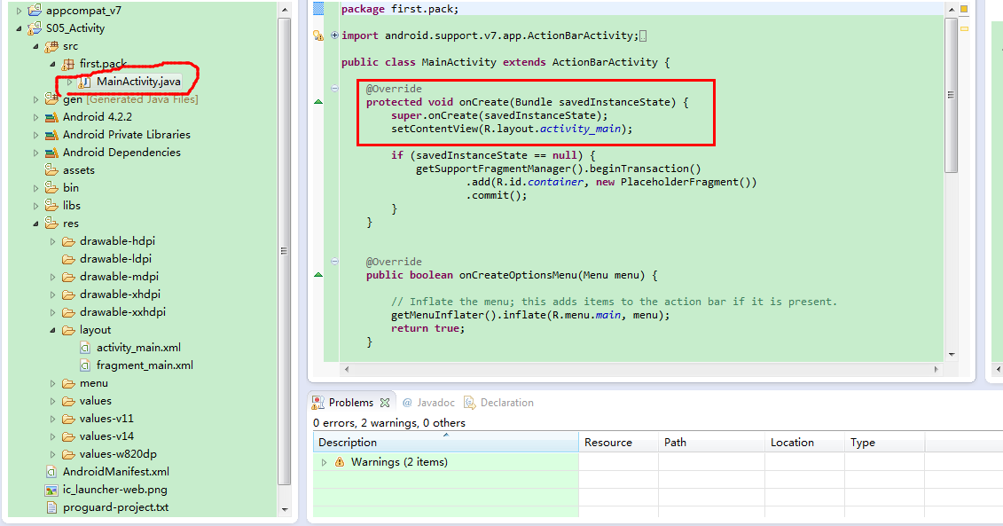Collapse the first.pack package
The image size is (1003, 526).
52,64
